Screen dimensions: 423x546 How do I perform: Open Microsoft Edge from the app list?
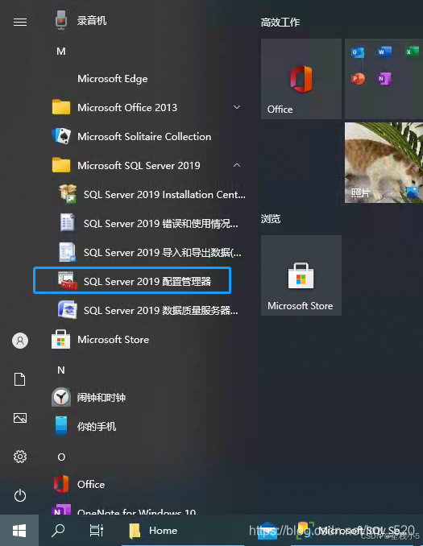coord(113,79)
